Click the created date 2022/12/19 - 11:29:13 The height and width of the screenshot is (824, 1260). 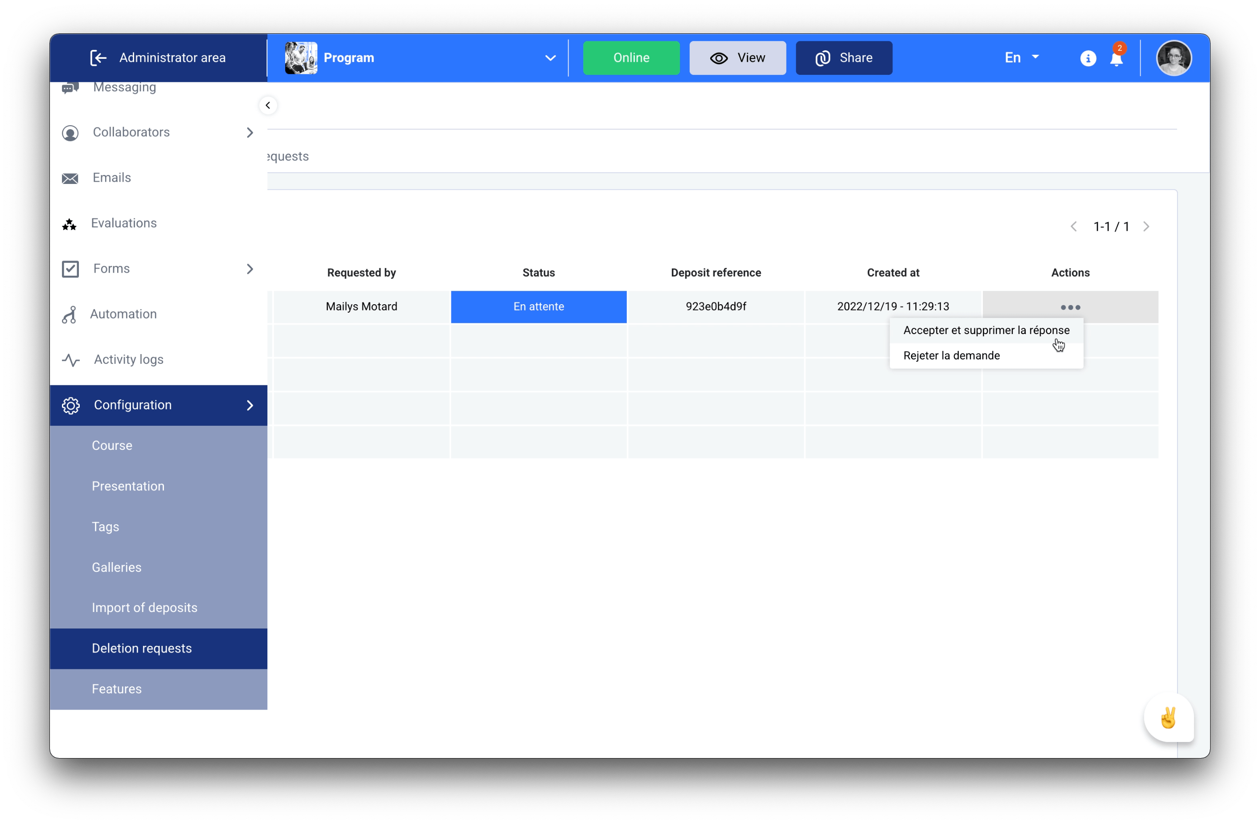893,307
